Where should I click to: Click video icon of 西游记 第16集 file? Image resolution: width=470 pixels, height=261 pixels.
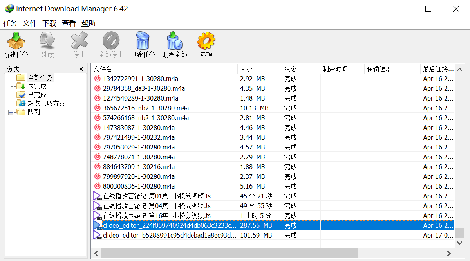(x=97, y=216)
